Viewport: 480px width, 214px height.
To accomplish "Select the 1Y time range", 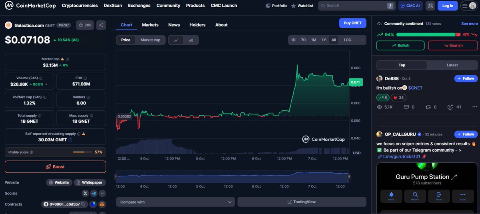I will tap(324, 40).
